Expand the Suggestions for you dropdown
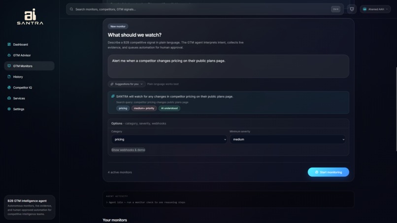This screenshot has height=223, width=397. point(127,84)
